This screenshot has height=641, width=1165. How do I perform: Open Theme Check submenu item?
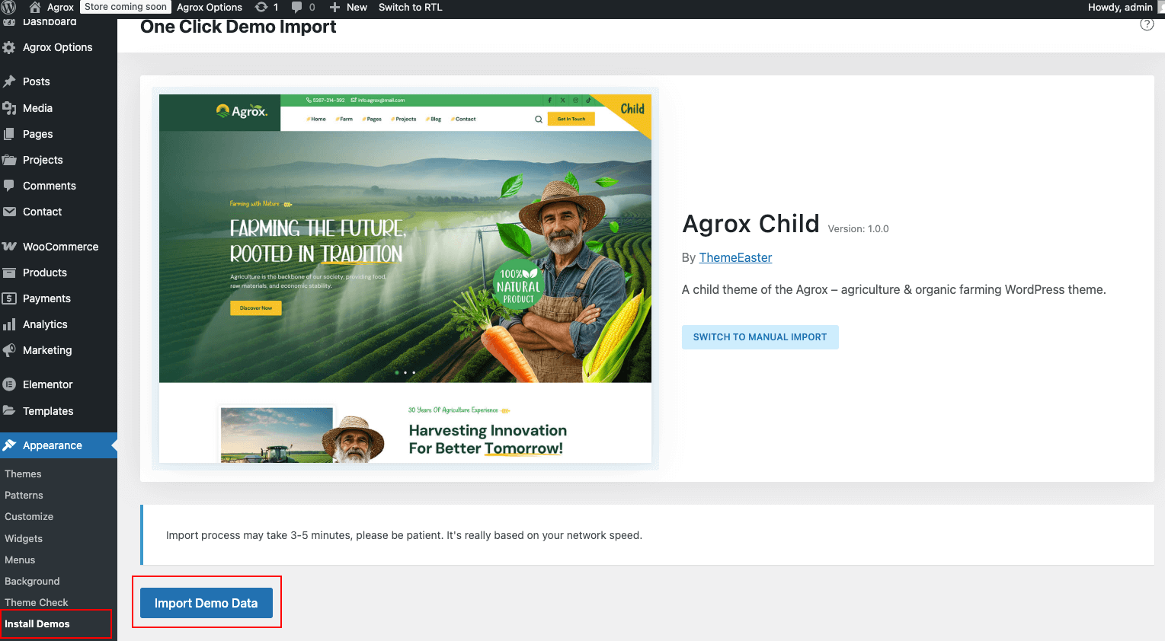tap(37, 602)
